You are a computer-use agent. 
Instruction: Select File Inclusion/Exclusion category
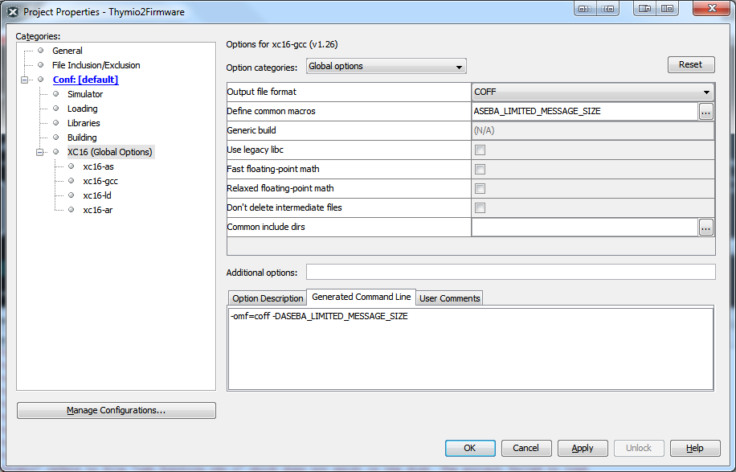[96, 65]
